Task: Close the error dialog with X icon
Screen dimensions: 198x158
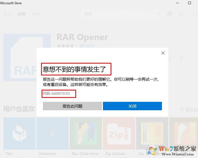Action: tap(163, 53)
